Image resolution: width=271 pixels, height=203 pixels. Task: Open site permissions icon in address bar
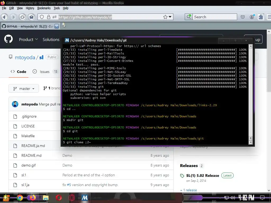tap(55, 17)
